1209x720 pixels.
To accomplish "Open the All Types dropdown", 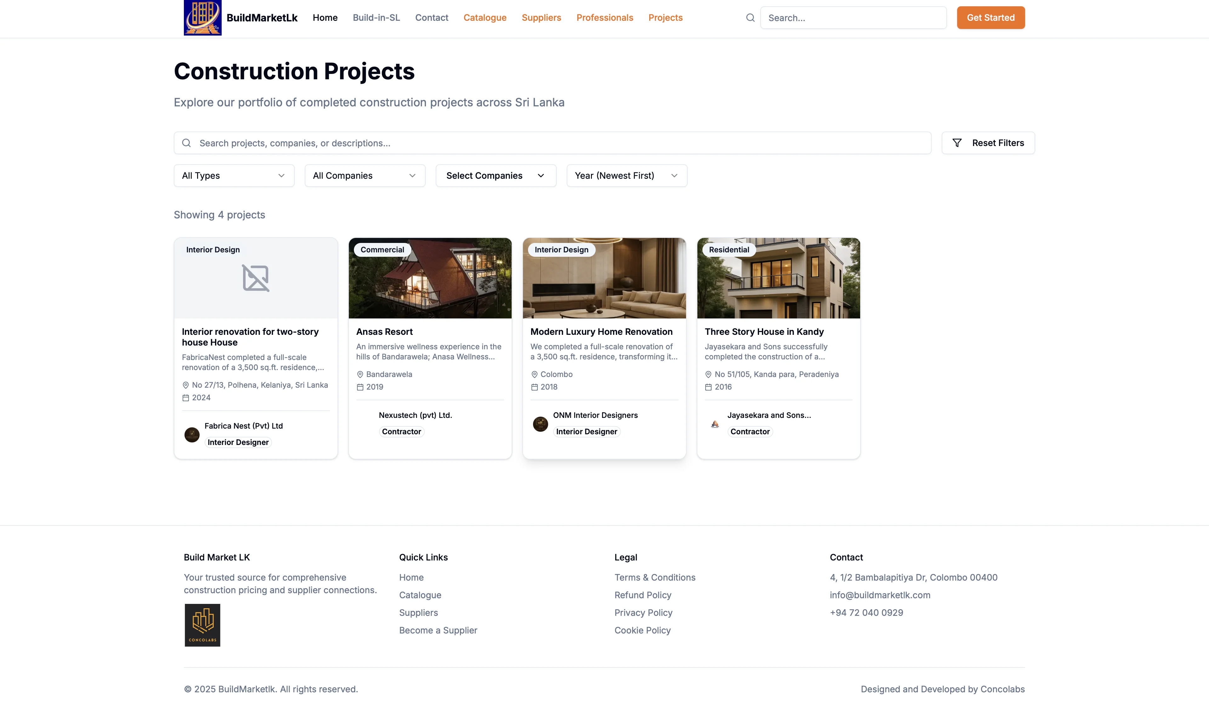I will click(234, 175).
